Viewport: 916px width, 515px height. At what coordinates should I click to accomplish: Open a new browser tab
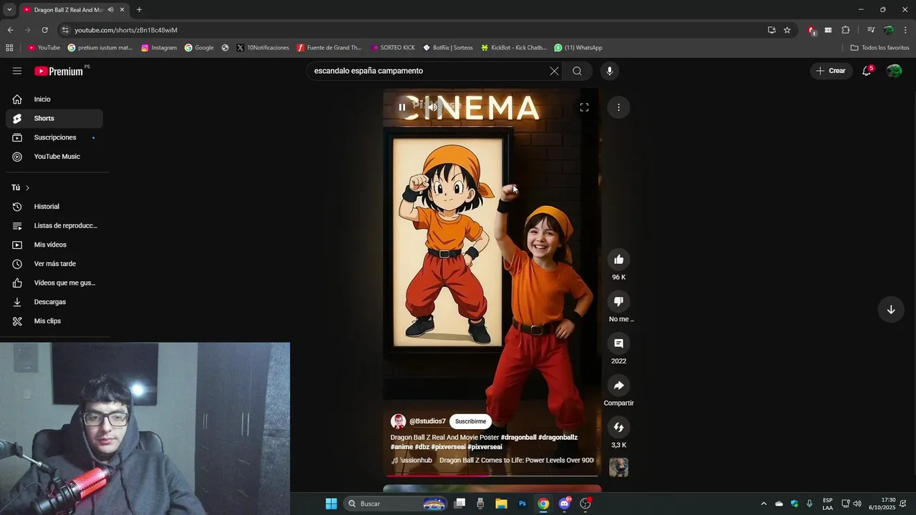[x=139, y=10]
